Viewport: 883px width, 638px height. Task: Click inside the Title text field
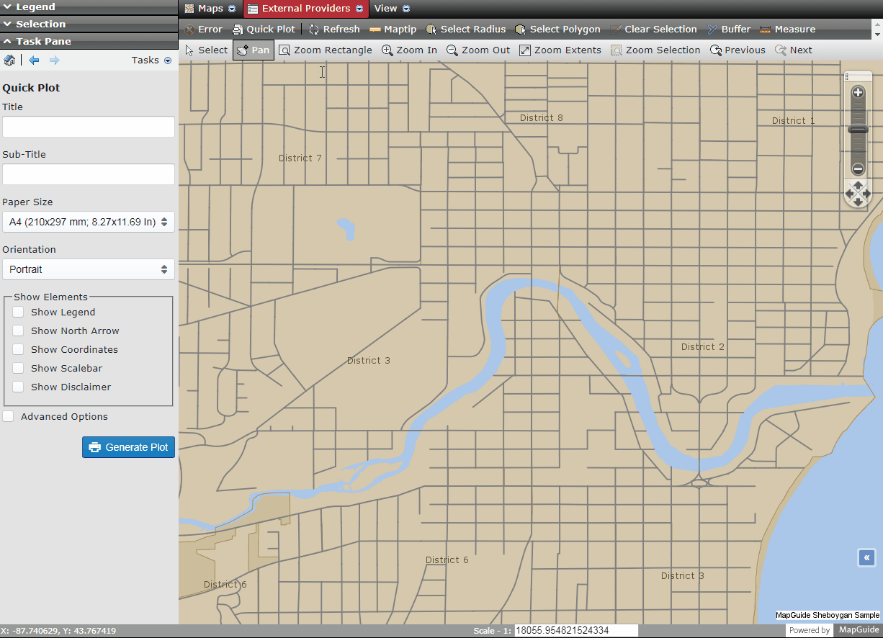(x=88, y=126)
